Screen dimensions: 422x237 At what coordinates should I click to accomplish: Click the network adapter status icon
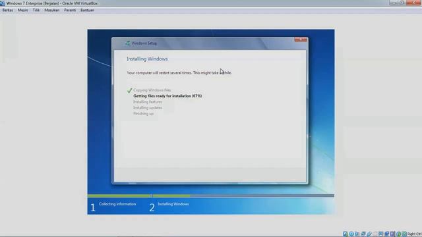tap(363, 234)
